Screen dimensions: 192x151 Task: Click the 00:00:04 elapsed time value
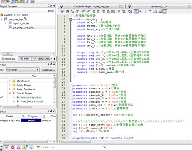(47, 120)
